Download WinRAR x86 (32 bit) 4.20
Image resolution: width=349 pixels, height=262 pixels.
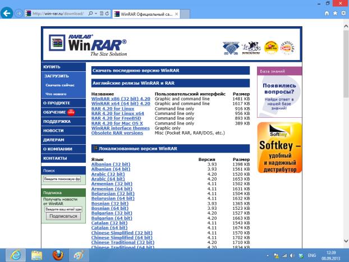click(121, 99)
